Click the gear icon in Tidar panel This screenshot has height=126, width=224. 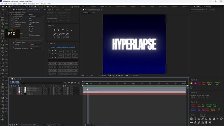tap(210, 122)
